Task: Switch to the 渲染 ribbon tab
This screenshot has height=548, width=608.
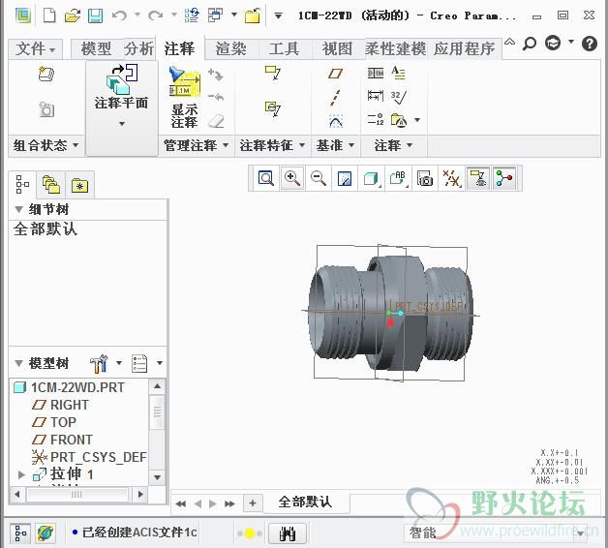Action: [x=231, y=48]
